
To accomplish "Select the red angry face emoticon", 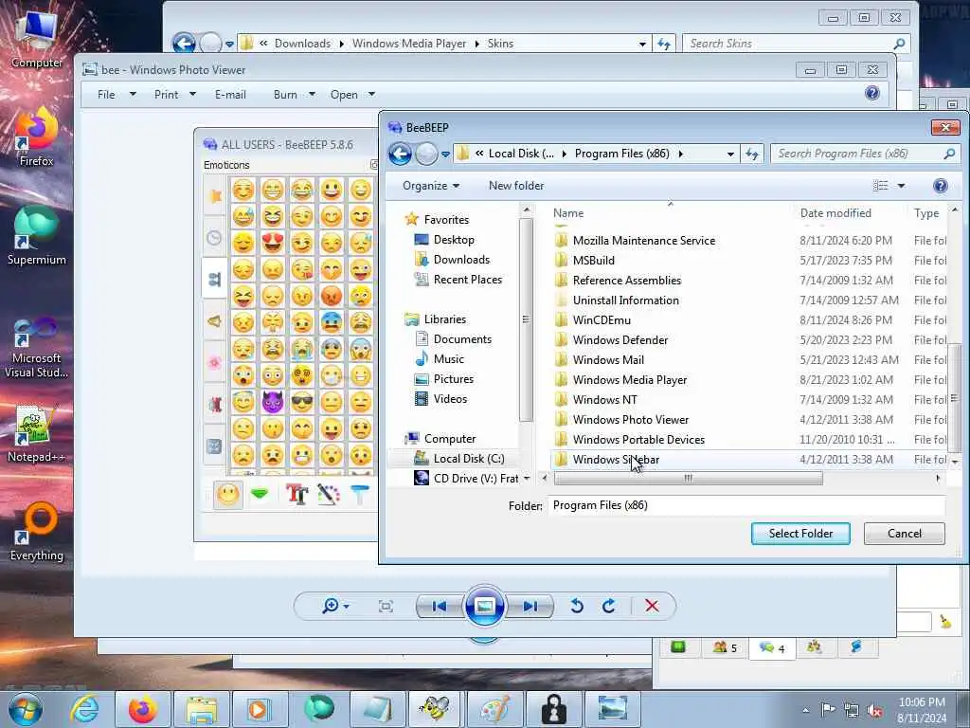I will pos(332,296).
